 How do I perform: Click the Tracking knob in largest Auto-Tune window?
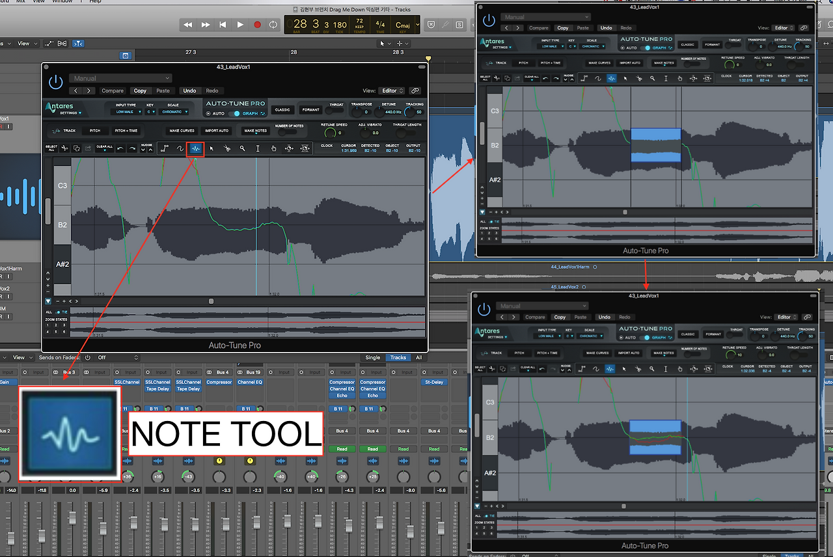pyautogui.click(x=409, y=112)
